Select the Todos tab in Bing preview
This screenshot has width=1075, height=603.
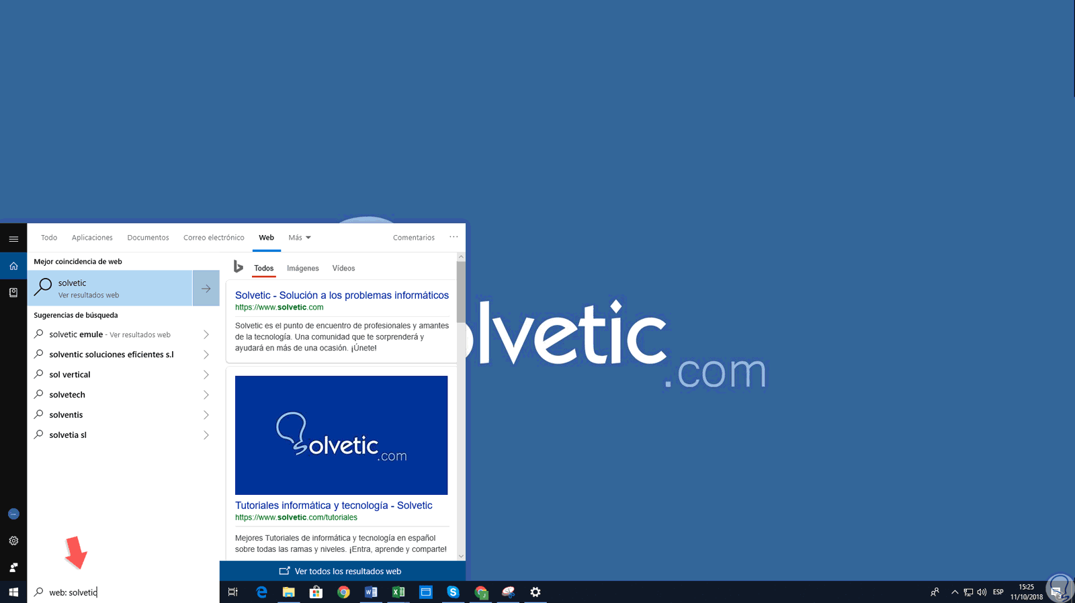264,268
